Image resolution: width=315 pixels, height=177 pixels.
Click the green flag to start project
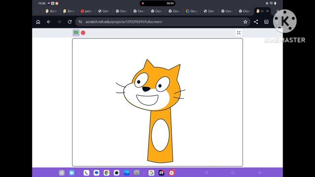tap(76, 32)
